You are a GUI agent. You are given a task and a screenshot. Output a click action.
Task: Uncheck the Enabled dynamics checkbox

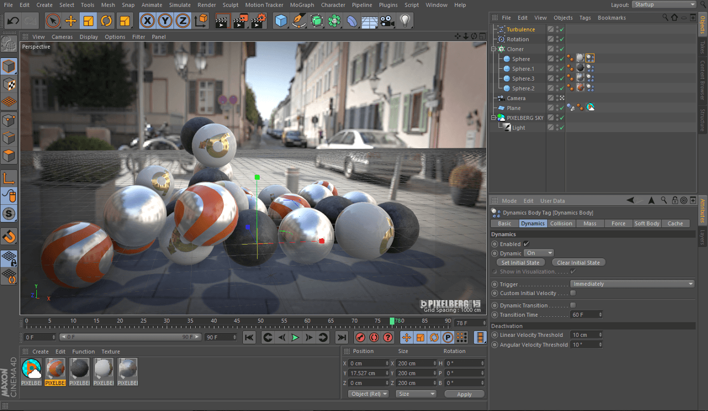point(526,244)
